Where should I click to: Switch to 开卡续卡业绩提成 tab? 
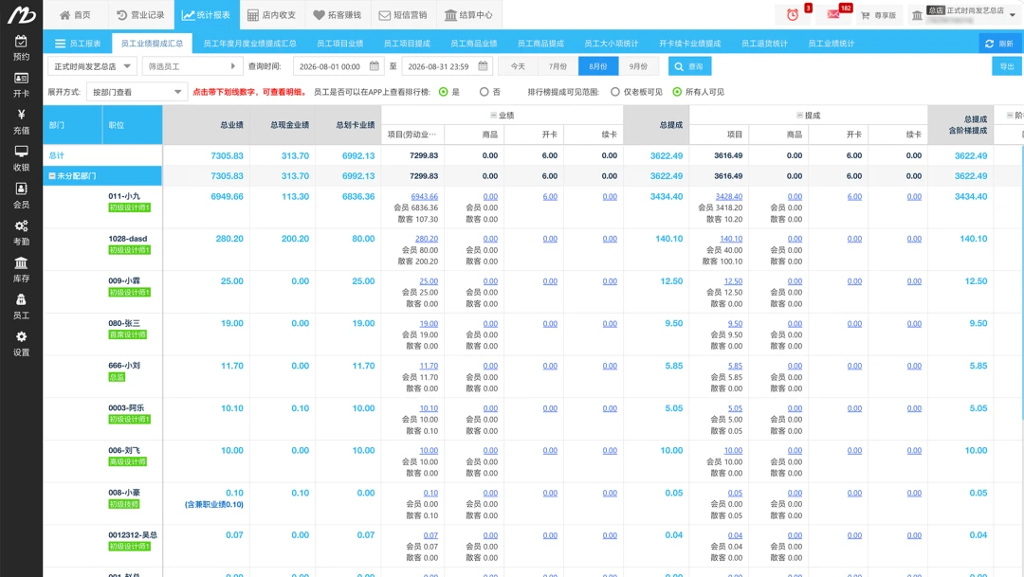pos(689,43)
